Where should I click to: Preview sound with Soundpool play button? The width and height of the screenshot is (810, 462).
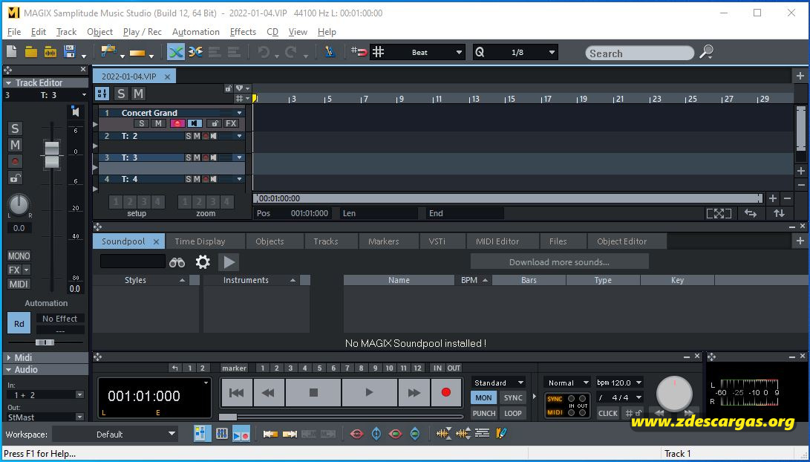(x=229, y=262)
